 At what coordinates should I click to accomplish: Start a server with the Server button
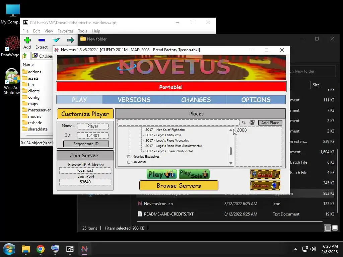(265, 185)
